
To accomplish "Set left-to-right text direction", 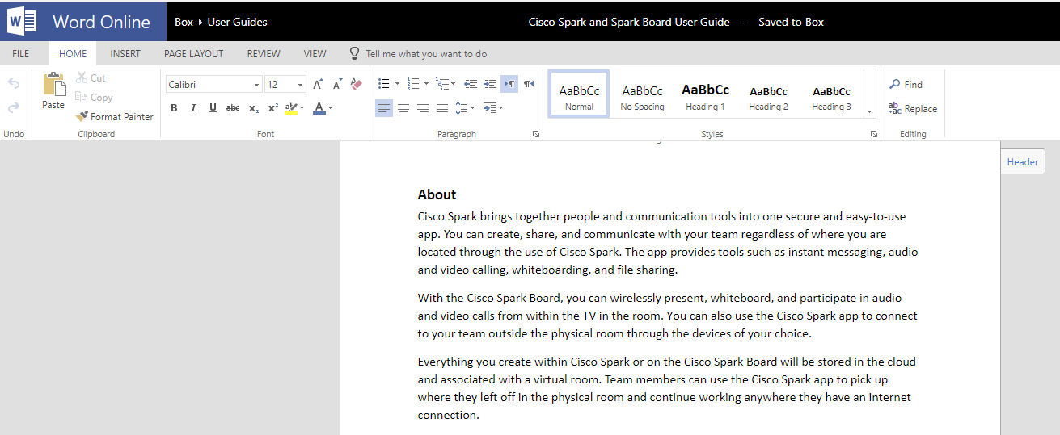I will point(509,84).
